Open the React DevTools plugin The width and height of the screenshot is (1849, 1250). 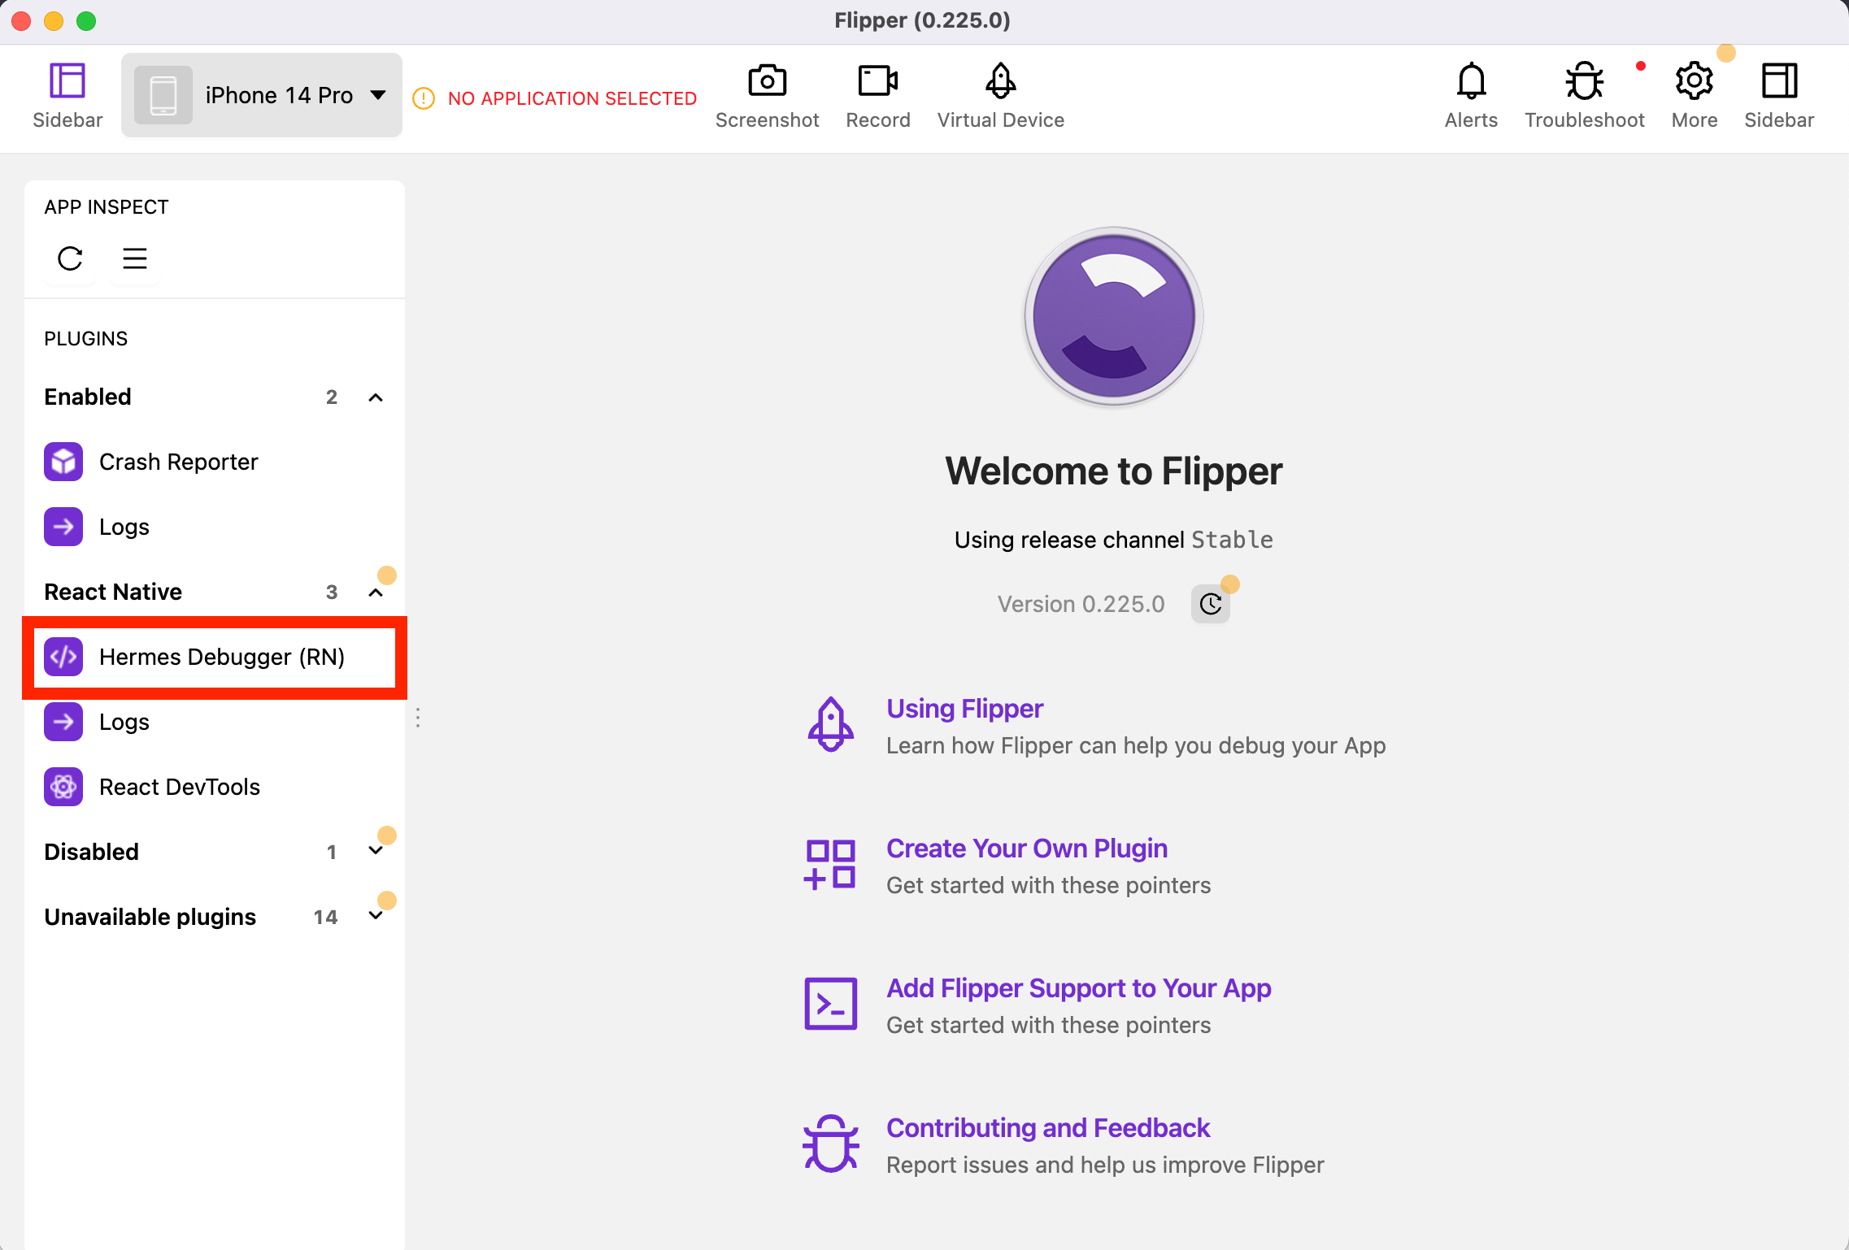[213, 787]
